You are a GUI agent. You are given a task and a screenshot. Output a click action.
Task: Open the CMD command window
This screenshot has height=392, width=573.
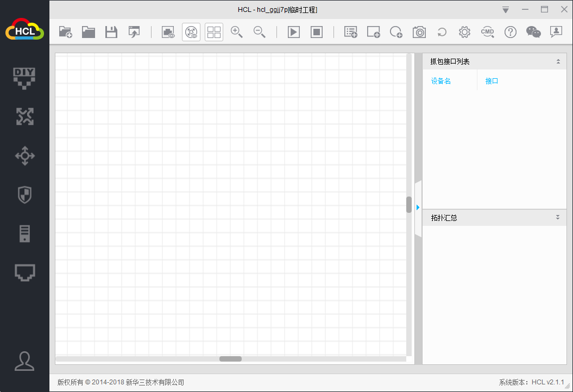[x=487, y=32]
